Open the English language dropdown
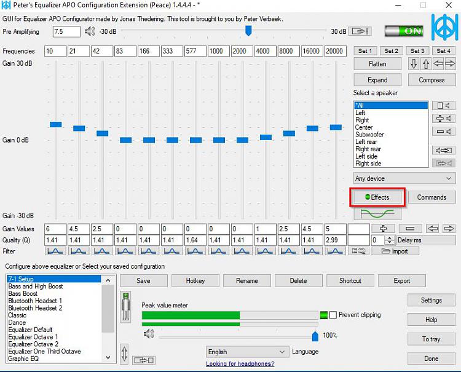The width and height of the screenshot is (461, 372). tap(246, 352)
